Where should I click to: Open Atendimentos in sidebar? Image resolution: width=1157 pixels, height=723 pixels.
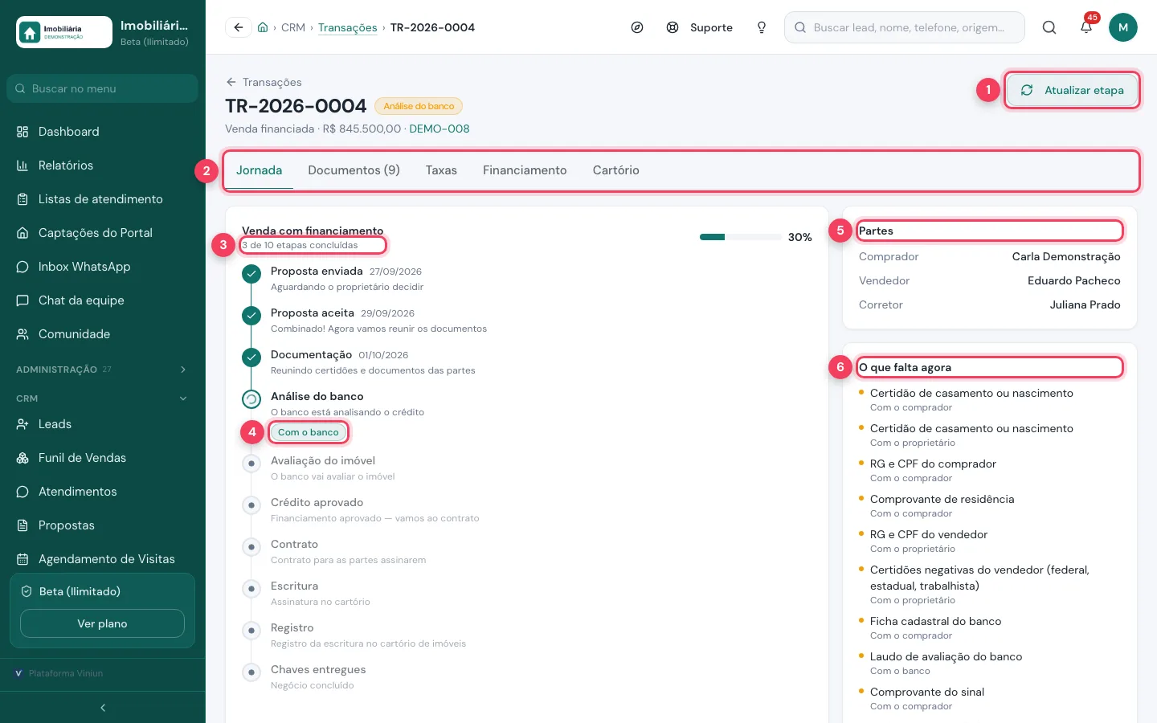click(x=102, y=492)
